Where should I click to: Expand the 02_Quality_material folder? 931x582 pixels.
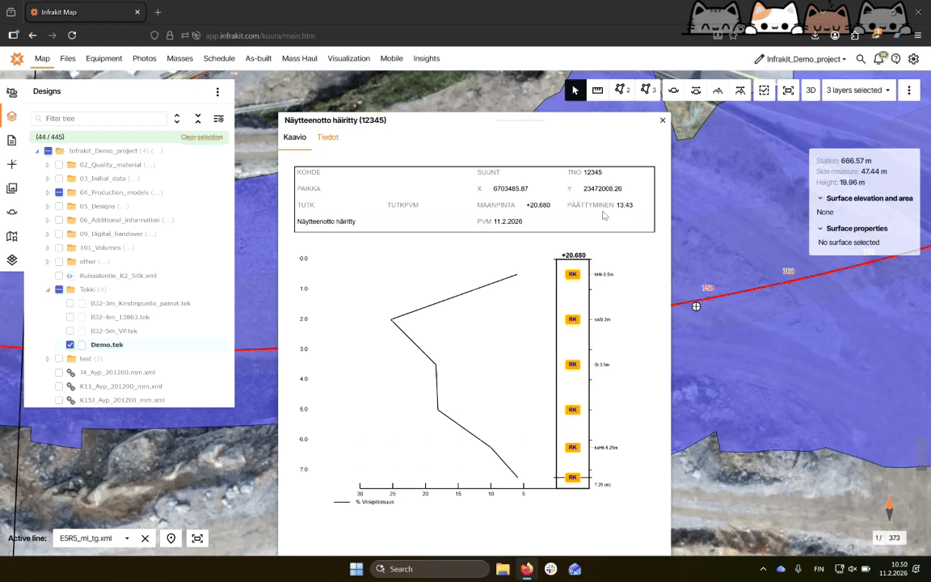click(x=48, y=165)
